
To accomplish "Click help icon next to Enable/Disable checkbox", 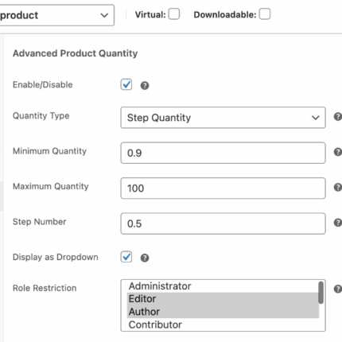I will 145,85.
